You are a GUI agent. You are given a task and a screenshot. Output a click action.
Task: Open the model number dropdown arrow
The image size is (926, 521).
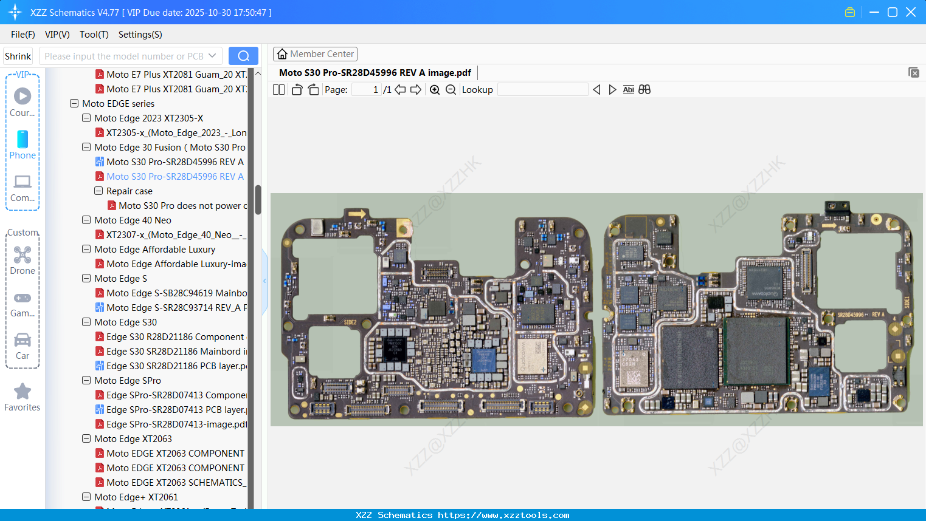[x=212, y=56]
